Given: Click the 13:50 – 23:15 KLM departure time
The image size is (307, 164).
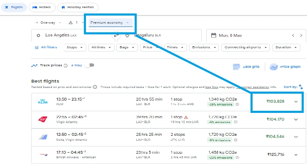Looking at the screenshot, I should click(x=70, y=99).
